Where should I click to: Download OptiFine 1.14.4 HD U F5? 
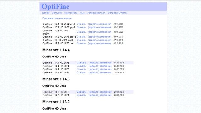pos(81,63)
